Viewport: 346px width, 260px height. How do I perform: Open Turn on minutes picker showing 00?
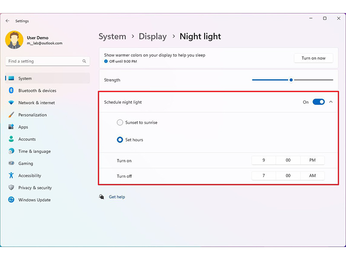[x=288, y=160]
